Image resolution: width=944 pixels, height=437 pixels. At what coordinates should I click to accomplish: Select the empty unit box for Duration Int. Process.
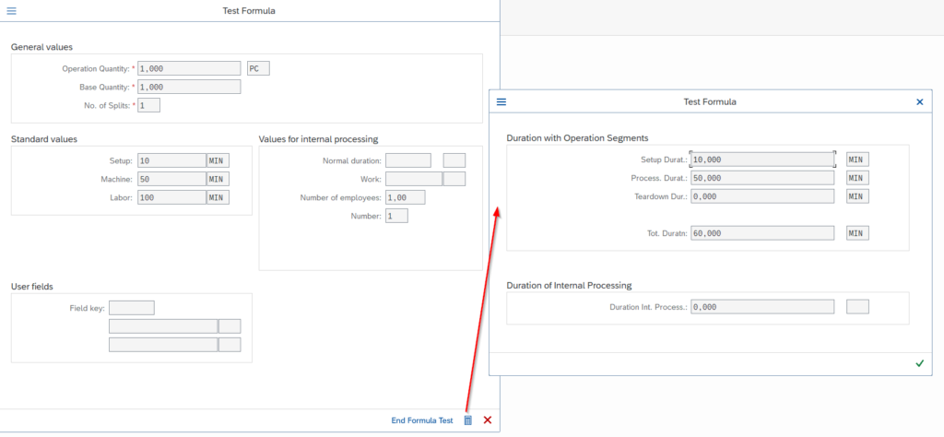coord(858,306)
